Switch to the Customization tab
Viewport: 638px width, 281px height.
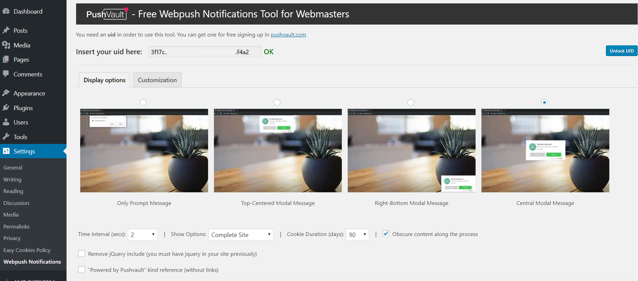coord(157,80)
